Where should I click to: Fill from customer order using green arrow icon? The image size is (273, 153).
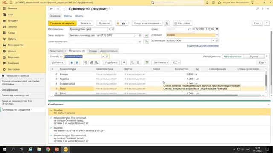[146, 42]
